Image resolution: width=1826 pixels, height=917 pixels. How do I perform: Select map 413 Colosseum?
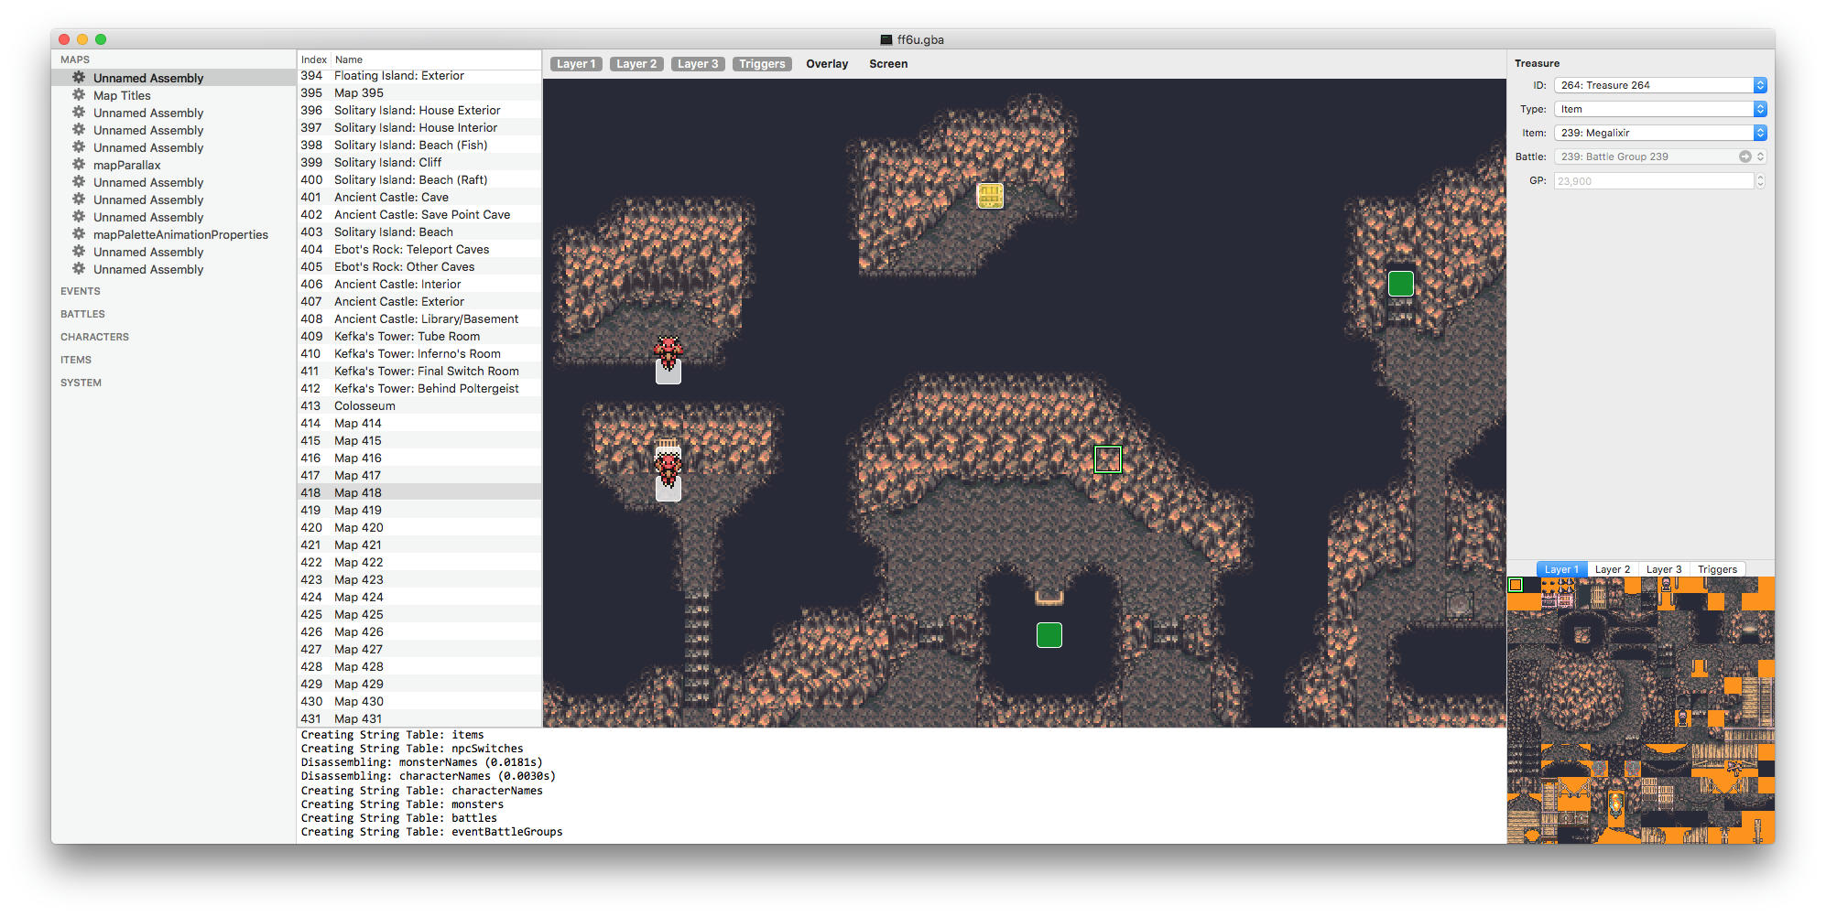(x=419, y=405)
